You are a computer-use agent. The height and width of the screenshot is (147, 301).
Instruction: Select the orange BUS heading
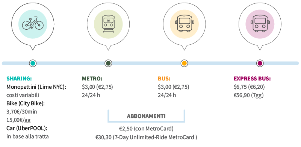[164, 79]
